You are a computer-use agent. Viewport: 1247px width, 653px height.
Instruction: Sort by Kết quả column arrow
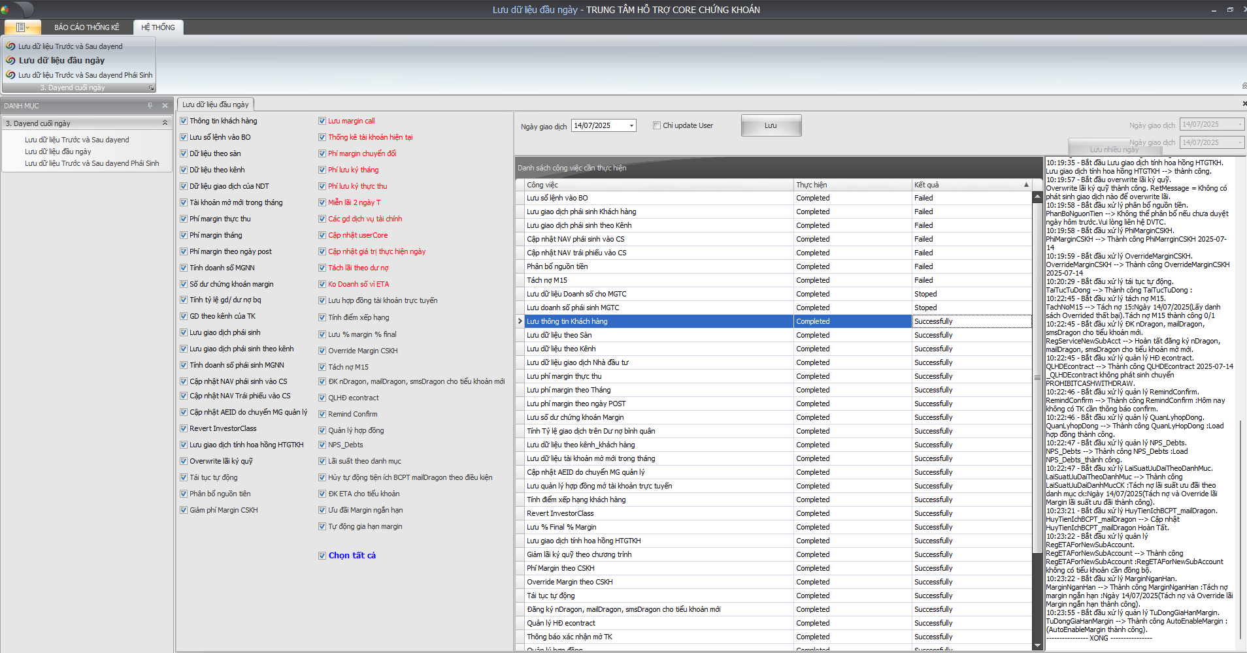[1026, 185]
